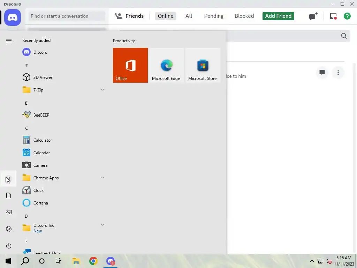The width and height of the screenshot is (357, 268).
Task: Open File Explorer from the taskbar
Action: click(x=76, y=261)
